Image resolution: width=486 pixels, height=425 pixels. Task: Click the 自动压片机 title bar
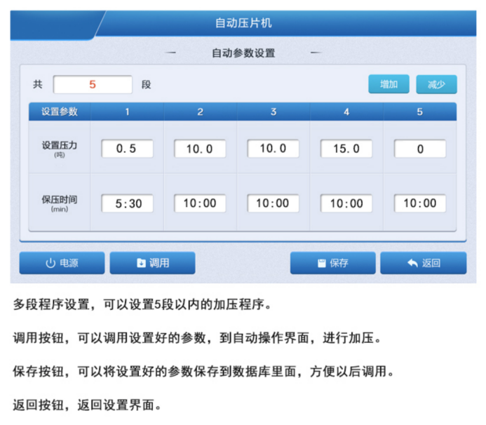point(243,23)
